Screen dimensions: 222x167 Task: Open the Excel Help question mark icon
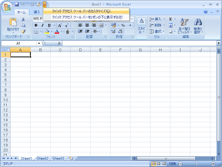click(206, 12)
